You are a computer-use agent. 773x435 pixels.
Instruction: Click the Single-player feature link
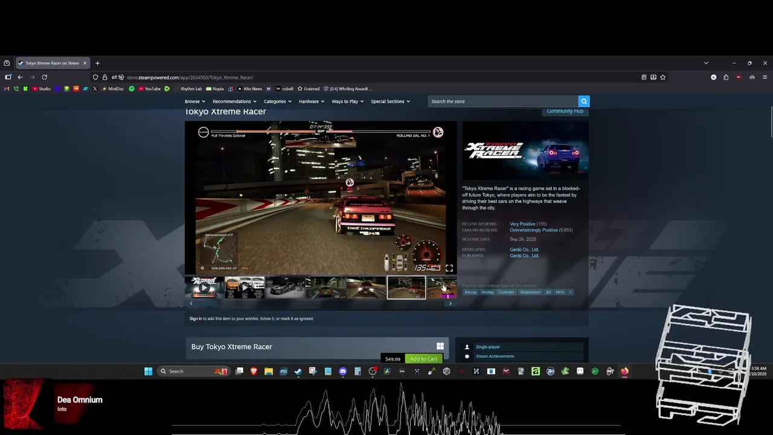pos(488,347)
